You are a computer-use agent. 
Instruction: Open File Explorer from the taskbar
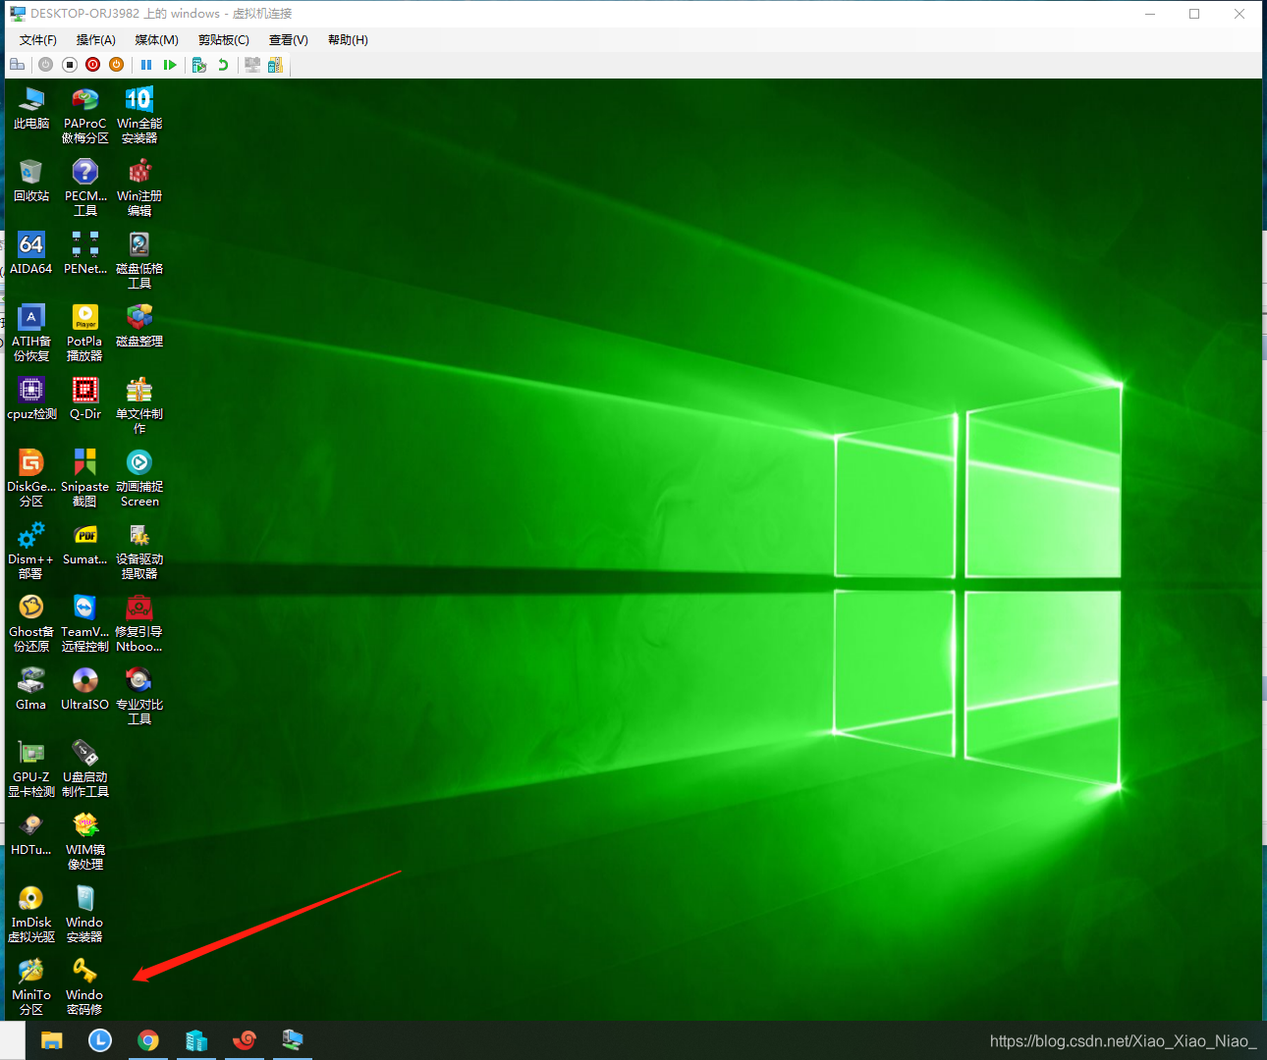coord(52,1040)
